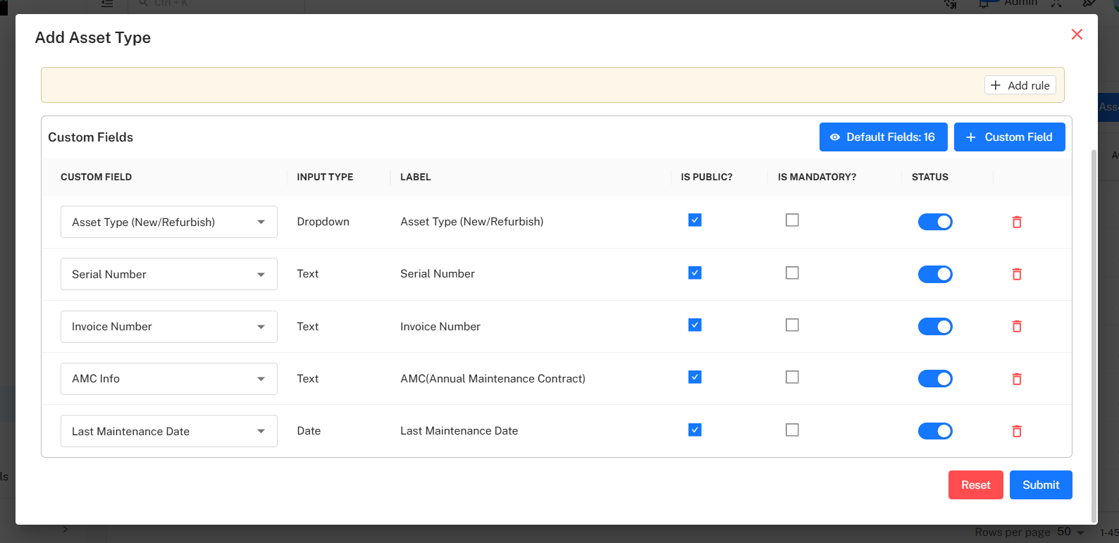Mark AMC Info as mandatory
This screenshot has height=543, width=1119.
792,377
